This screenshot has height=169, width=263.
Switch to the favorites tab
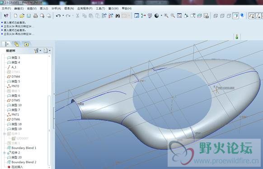(x=26, y=44)
